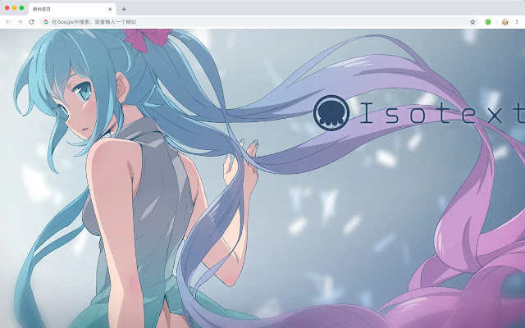Maximize window with green button
The image size is (525, 328).
tap(22, 7)
